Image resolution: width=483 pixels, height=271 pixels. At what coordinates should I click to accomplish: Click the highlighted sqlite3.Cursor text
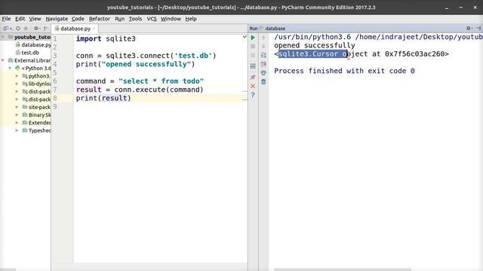click(x=313, y=53)
